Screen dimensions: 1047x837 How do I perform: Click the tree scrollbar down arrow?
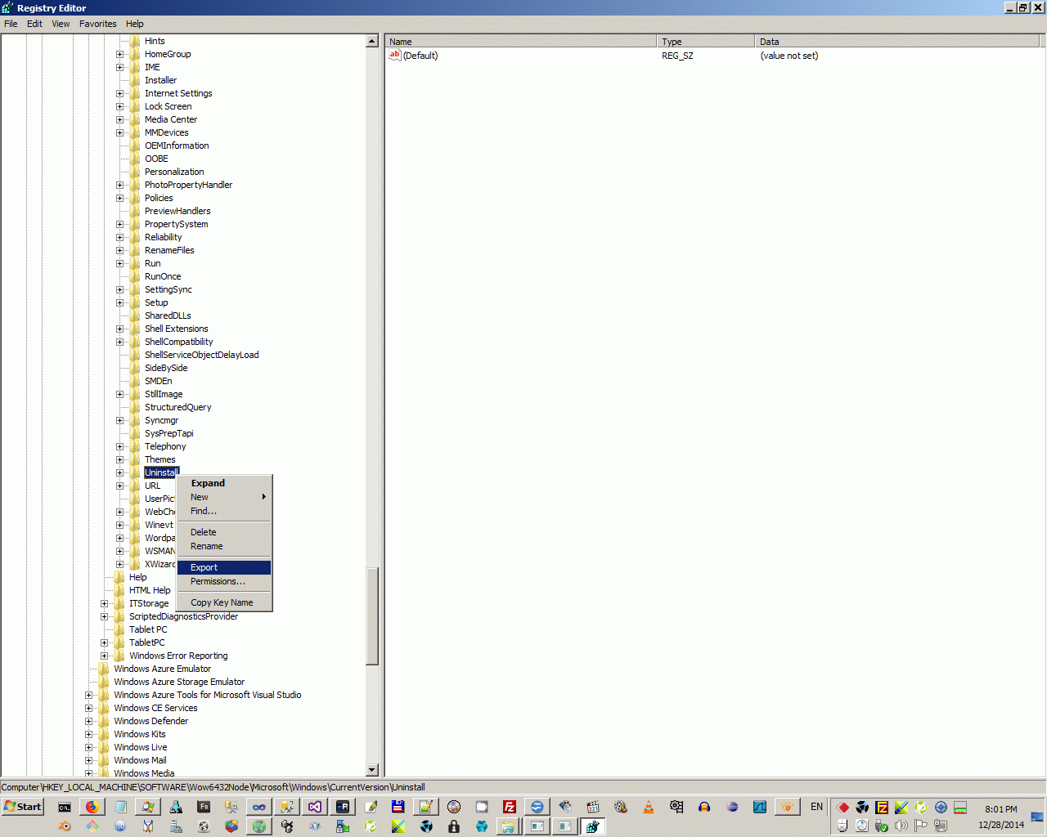(372, 770)
